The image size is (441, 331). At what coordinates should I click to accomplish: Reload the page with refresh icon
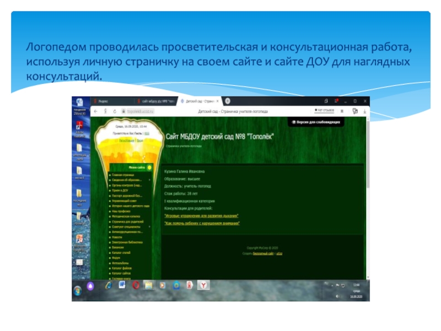pos(115,111)
